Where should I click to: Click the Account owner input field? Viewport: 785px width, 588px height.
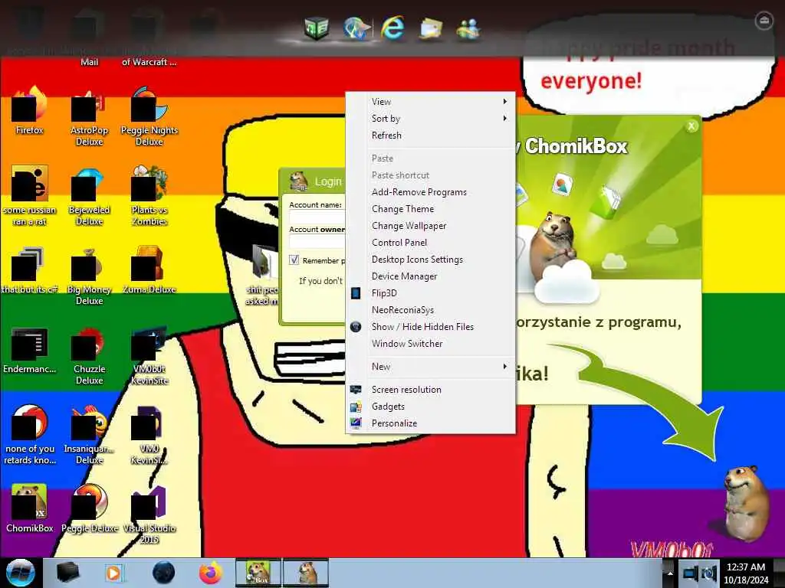pyautogui.click(x=317, y=242)
